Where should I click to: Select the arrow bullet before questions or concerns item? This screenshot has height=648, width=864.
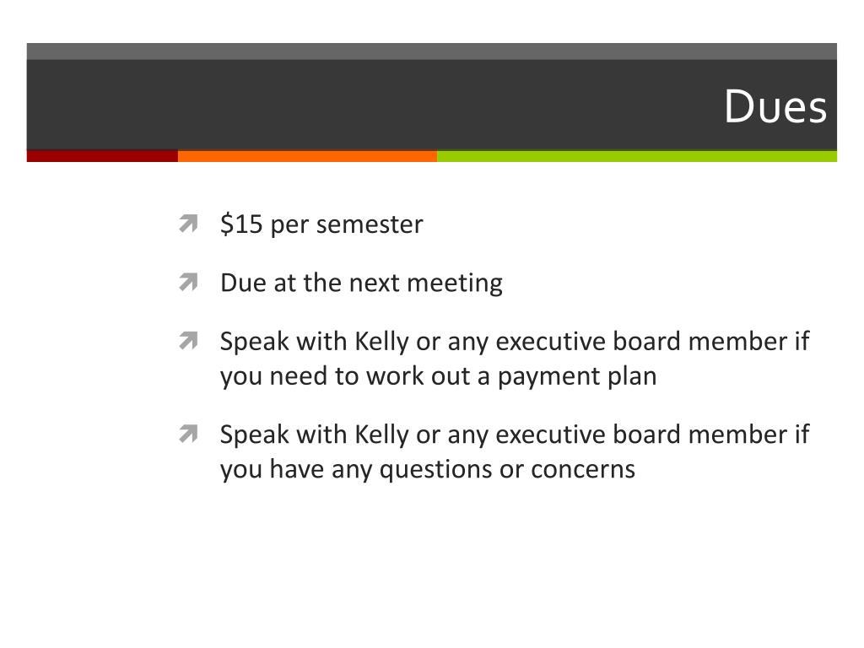pyautogui.click(x=188, y=434)
